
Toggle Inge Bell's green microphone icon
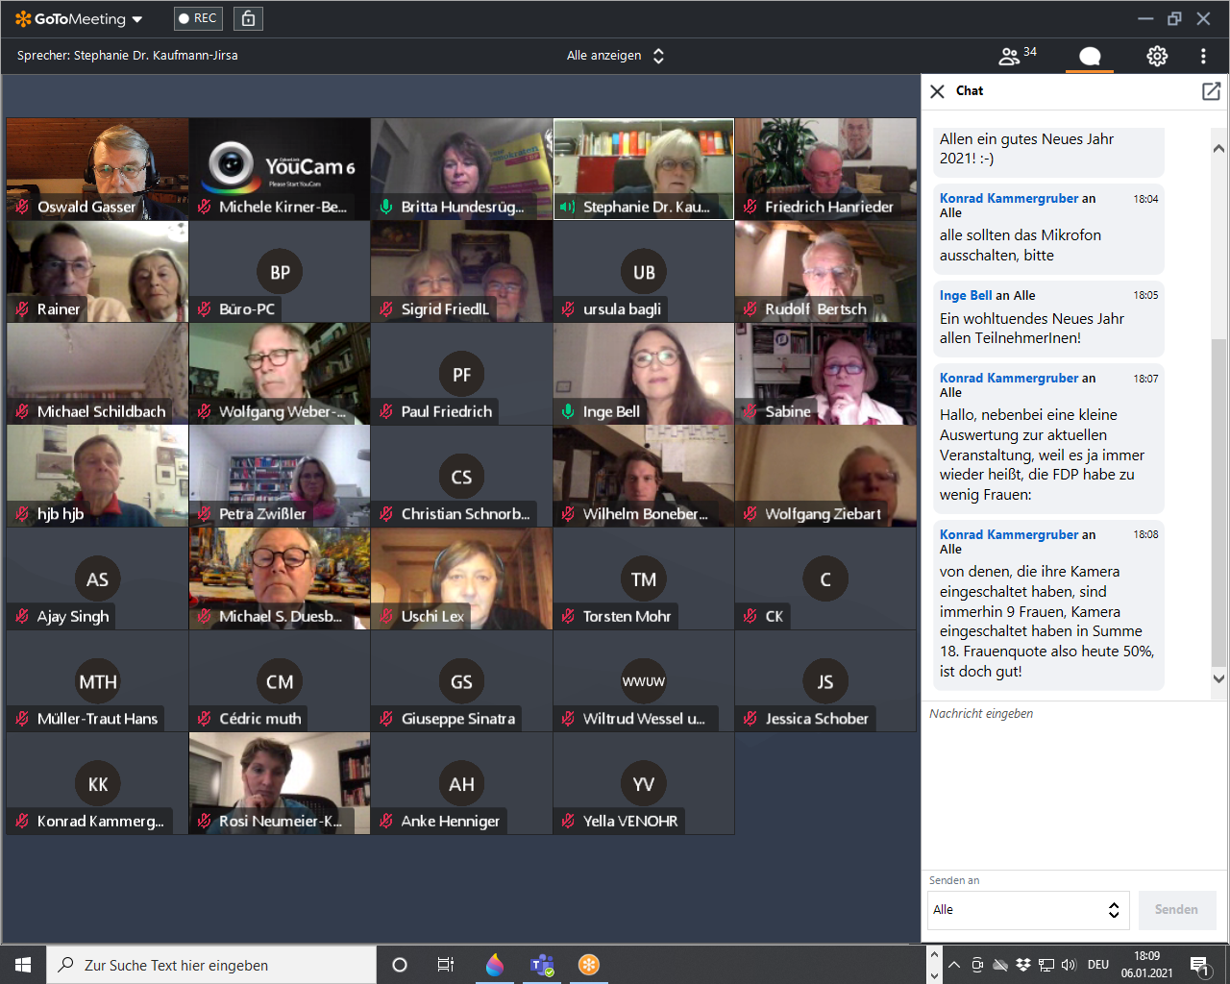(x=568, y=411)
